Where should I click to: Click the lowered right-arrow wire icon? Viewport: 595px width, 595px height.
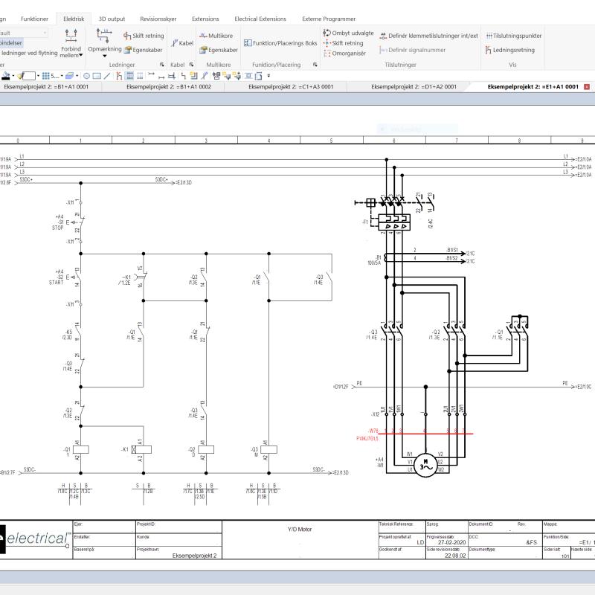click(161, 77)
